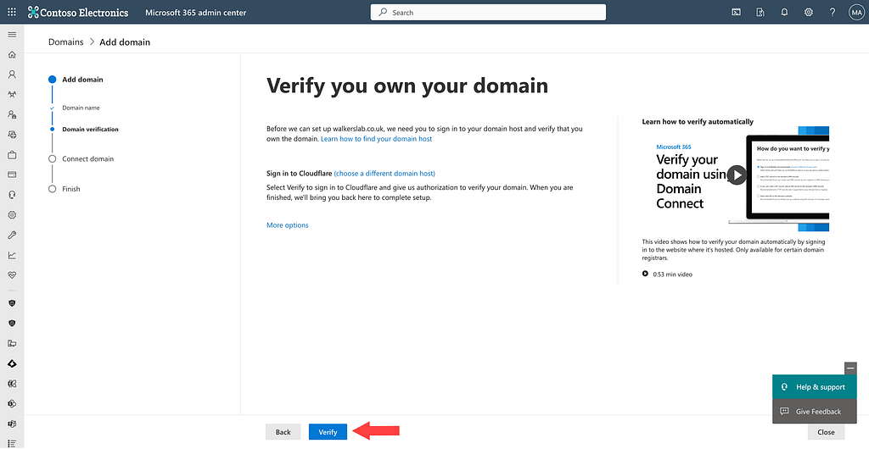
Task: Open Billing card icon in sidebar
Action: tap(12, 175)
